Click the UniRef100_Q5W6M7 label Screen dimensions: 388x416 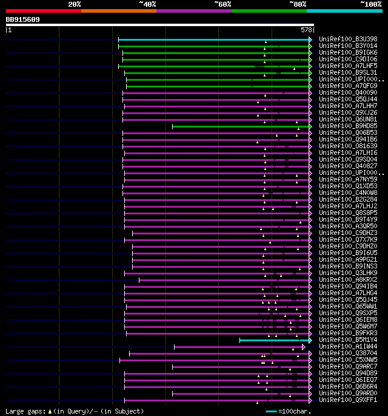[348, 326]
